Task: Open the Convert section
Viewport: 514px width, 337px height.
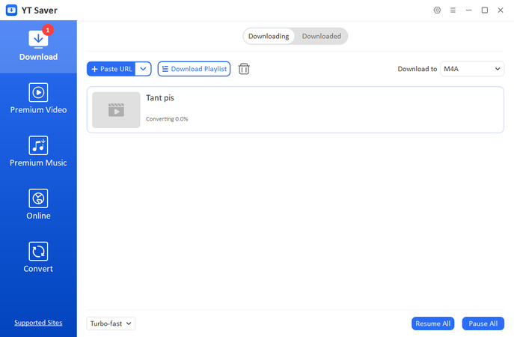Action: 38,259
